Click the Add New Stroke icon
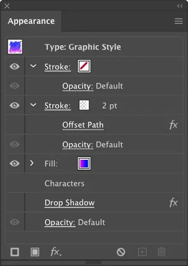The image size is (188, 266). click(x=15, y=252)
